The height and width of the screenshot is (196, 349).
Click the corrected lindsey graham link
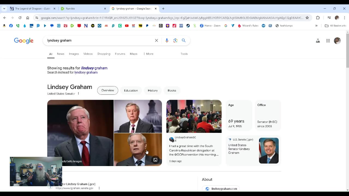click(x=94, y=68)
